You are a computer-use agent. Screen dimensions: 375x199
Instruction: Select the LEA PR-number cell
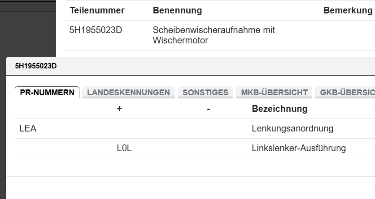pyautogui.click(x=28, y=129)
